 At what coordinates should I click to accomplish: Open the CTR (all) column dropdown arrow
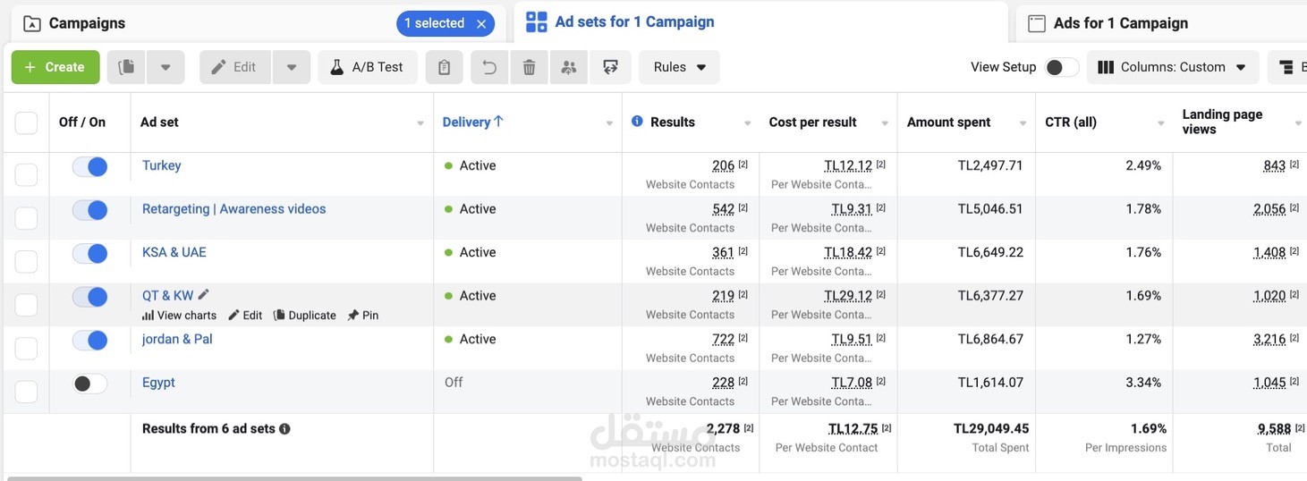click(x=1161, y=123)
